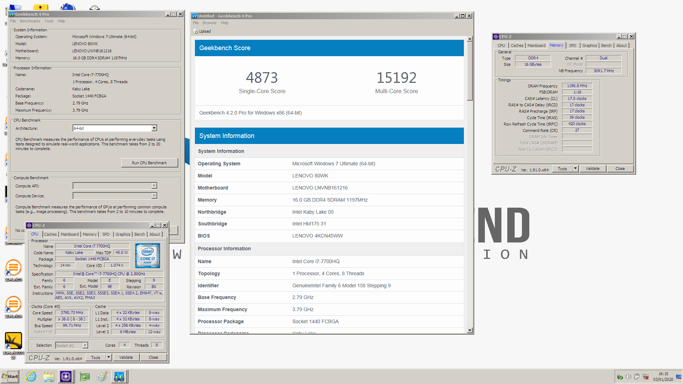683x384 pixels.
Task: Switch to Mainboard tab in lower CPU-Z
Action: point(70,234)
